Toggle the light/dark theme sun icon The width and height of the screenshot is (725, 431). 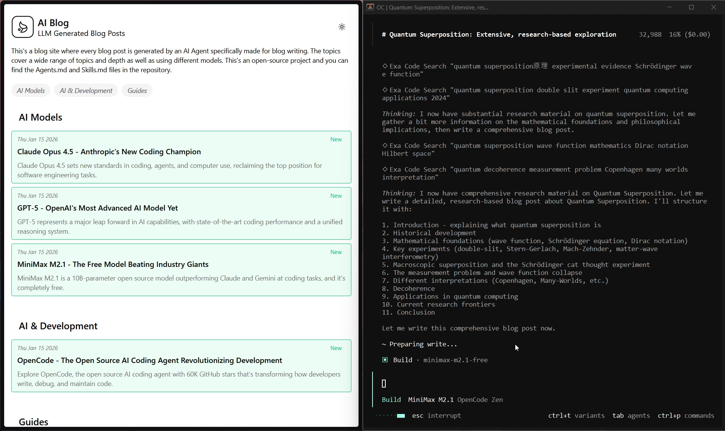pyautogui.click(x=342, y=27)
